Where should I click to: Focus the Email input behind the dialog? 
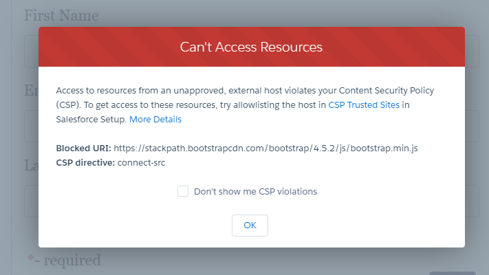[x=31, y=126]
